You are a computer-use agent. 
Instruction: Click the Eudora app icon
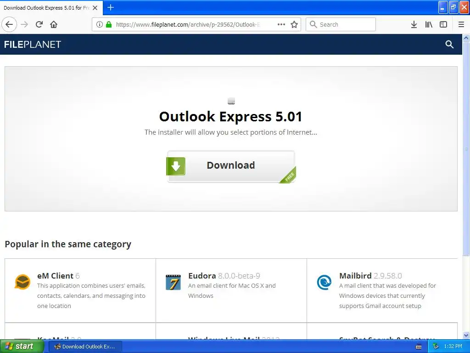pos(173,282)
